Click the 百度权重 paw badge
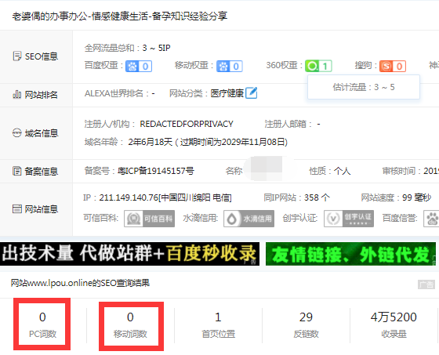 click(139, 67)
